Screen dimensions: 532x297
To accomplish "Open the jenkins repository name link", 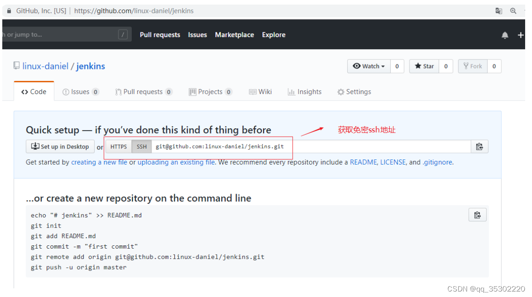I will (x=90, y=66).
